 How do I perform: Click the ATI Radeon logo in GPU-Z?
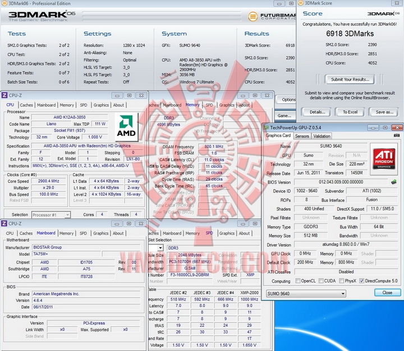coord(384,159)
